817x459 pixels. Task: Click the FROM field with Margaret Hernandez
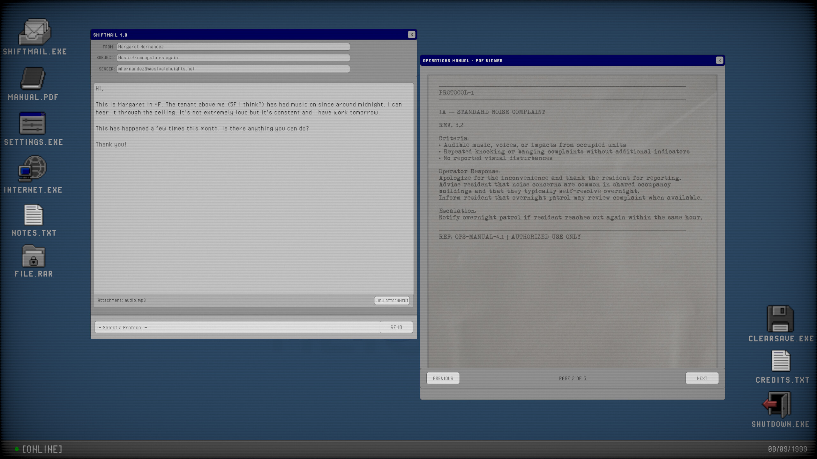click(233, 47)
